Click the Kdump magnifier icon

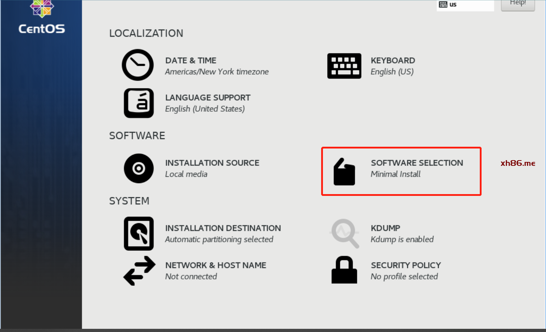pyautogui.click(x=344, y=233)
